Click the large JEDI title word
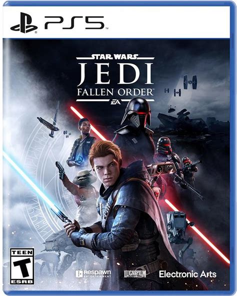The image size is (237, 296). click(115, 74)
